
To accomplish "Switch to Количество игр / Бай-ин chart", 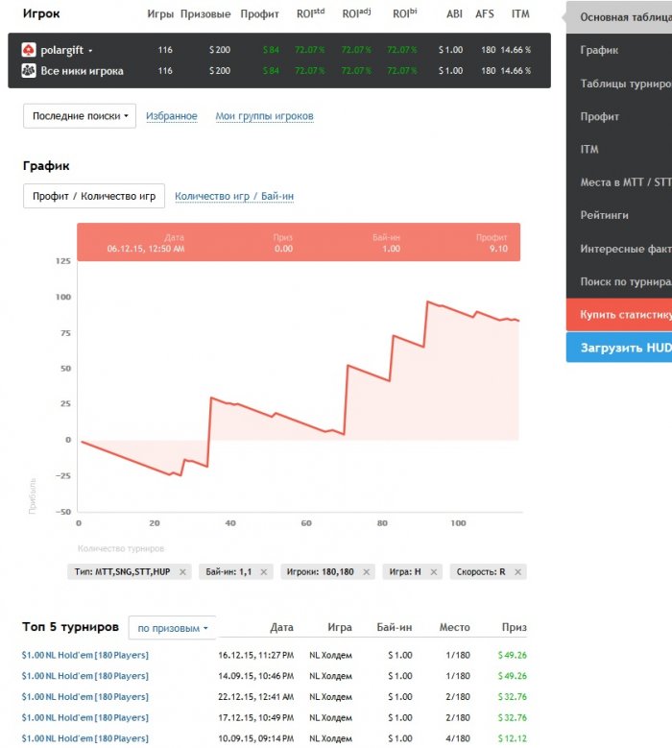I will [x=234, y=196].
